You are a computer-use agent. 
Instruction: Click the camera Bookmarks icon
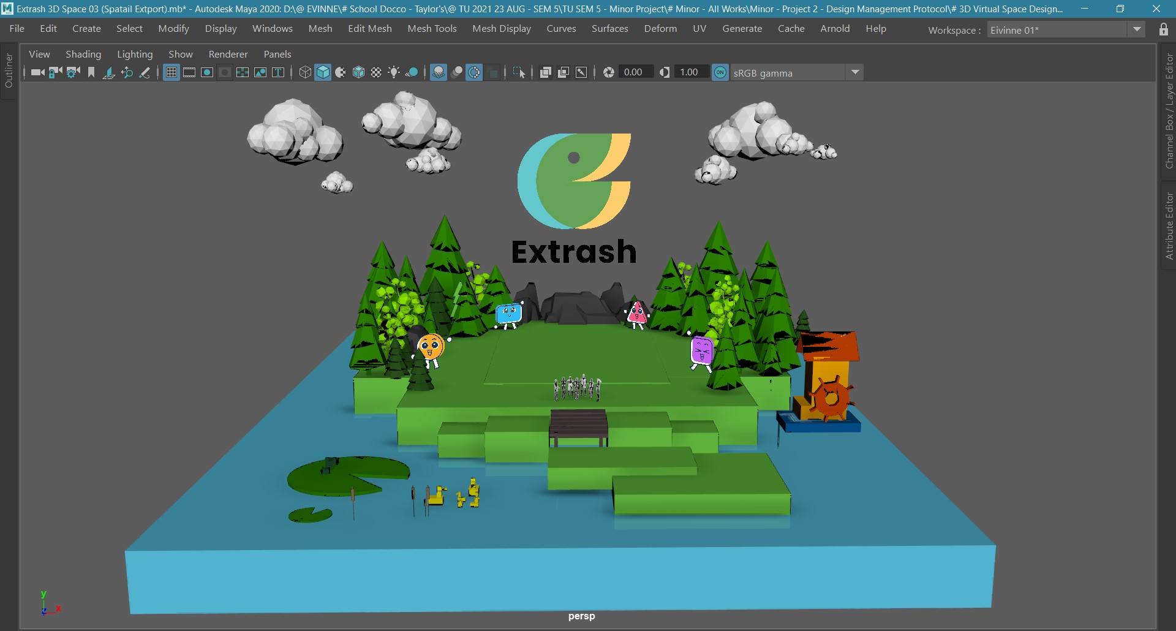tap(91, 72)
